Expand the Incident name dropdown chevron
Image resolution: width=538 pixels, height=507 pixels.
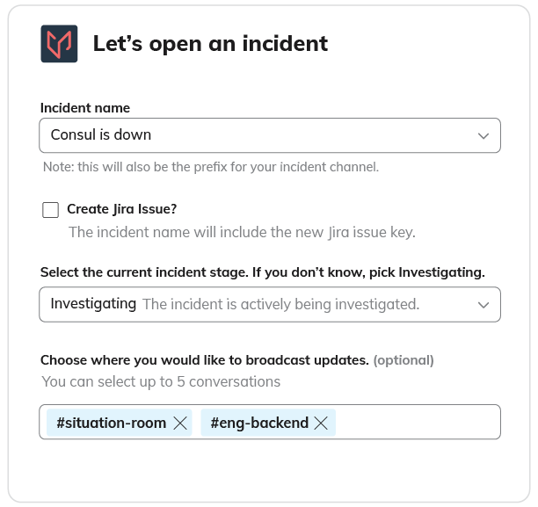[483, 136]
